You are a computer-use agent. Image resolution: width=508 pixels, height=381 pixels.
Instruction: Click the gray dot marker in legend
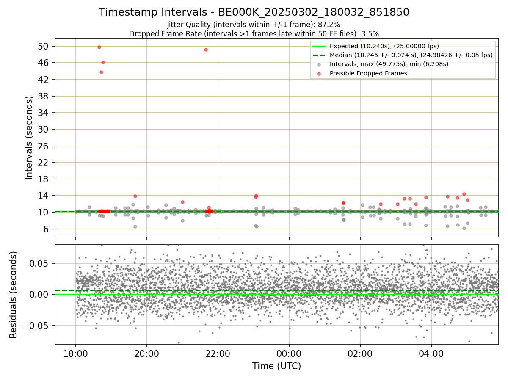pos(319,65)
